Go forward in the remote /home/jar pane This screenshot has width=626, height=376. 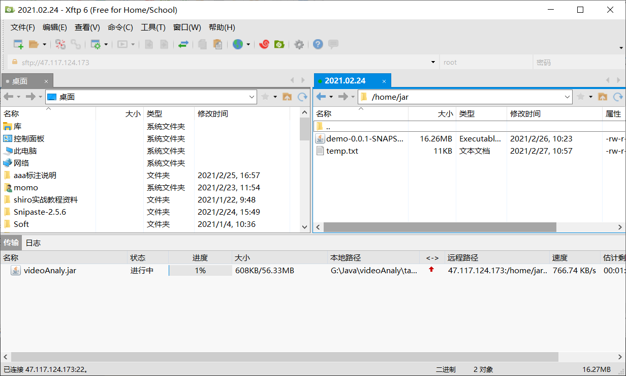pos(343,97)
